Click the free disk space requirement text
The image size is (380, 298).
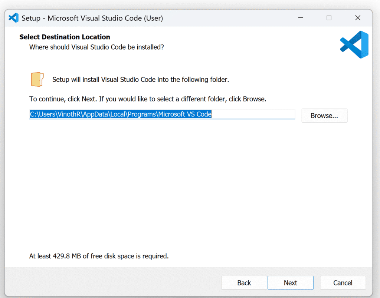click(x=99, y=256)
